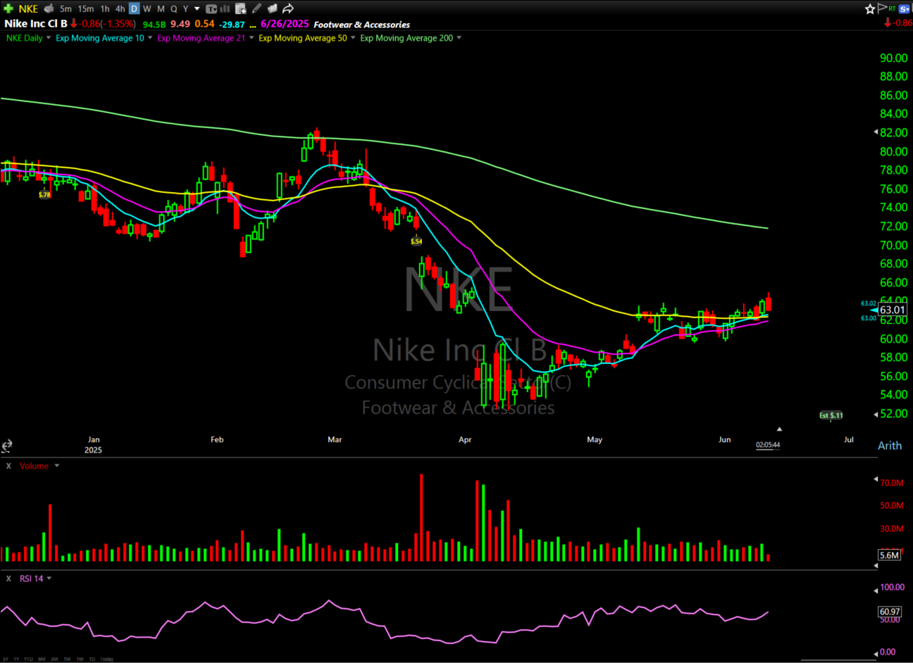Click the Footwear & Accessories industry link
The height and width of the screenshot is (663, 913).
(362, 24)
